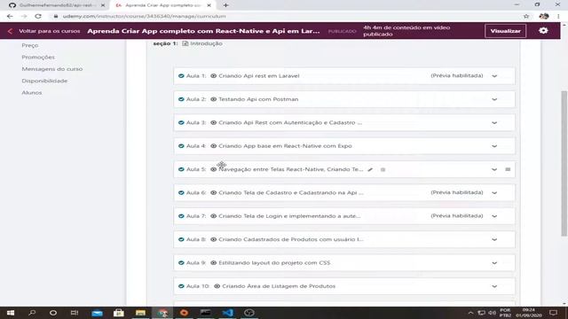Toggle the eye icon on Aula 10
This screenshot has width=568, height=319.
(x=217, y=286)
